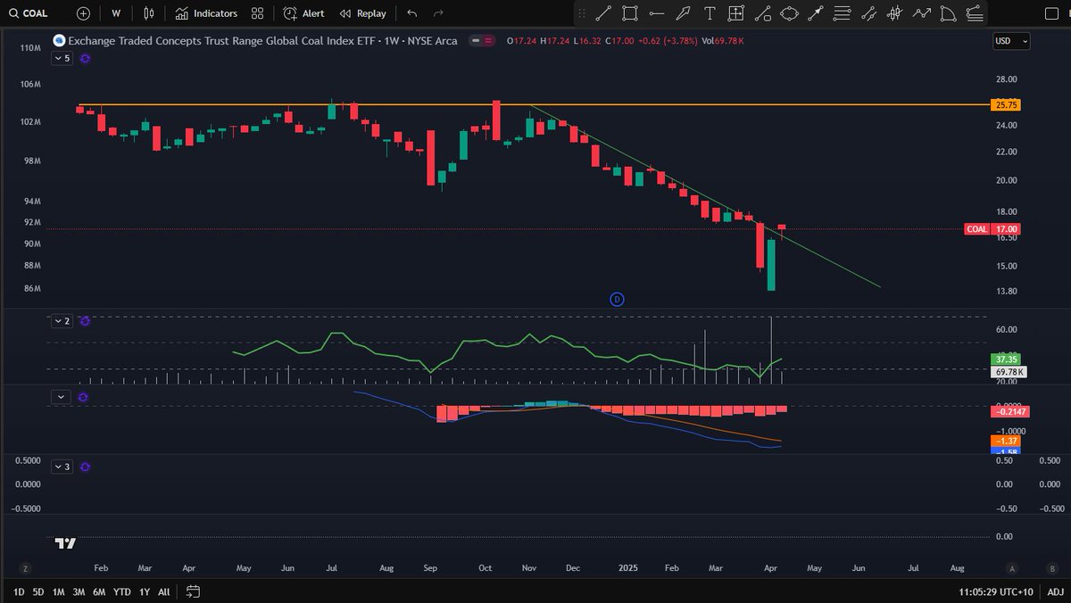Viewport: 1071px width, 603px height.
Task: Select the line-with-box price note tool
Action: (x=762, y=13)
